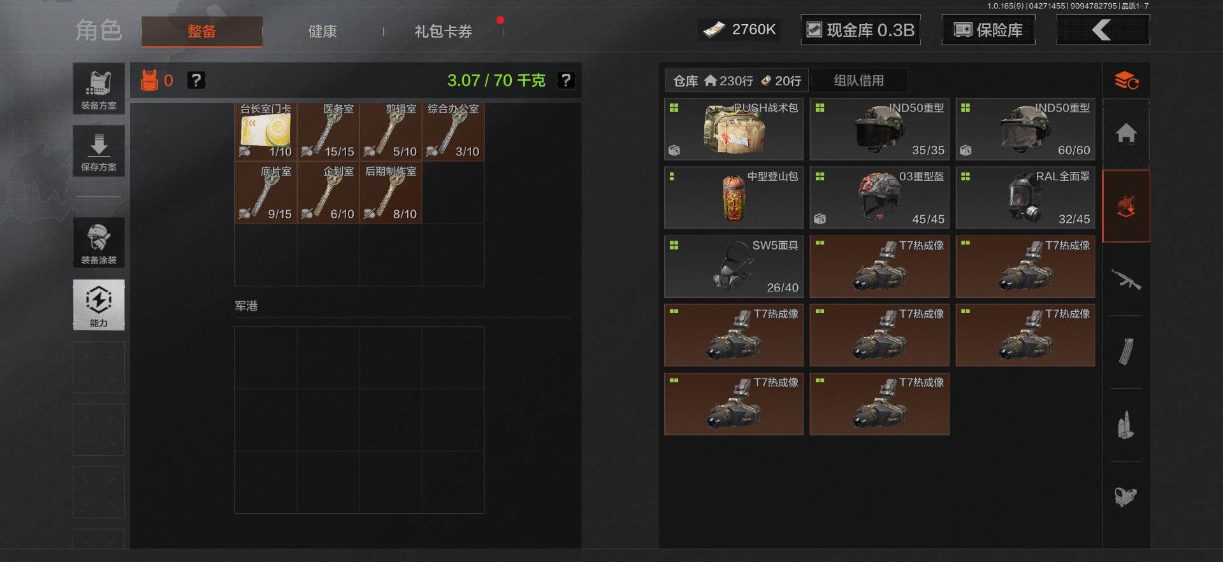This screenshot has width=1223, height=562.
Task: Select the rifle weapons category icon
Action: [1126, 279]
